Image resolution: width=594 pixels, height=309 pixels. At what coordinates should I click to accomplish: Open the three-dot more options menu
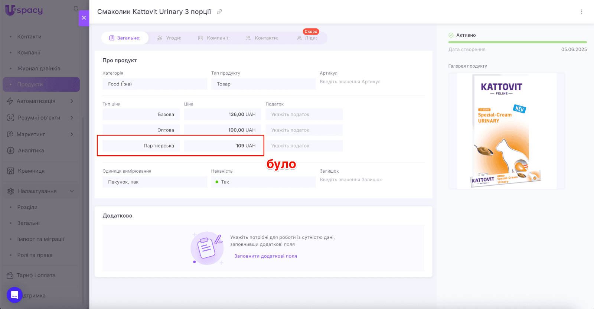[x=582, y=12]
